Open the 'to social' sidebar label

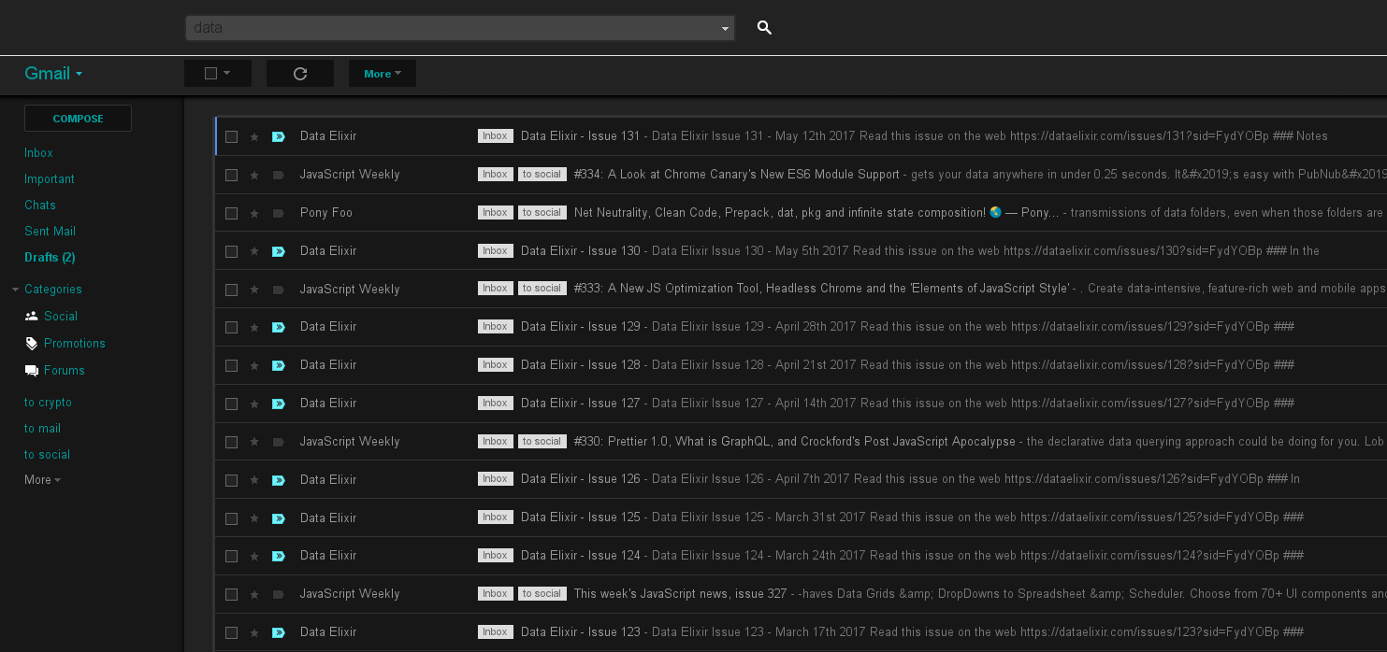[x=47, y=455]
